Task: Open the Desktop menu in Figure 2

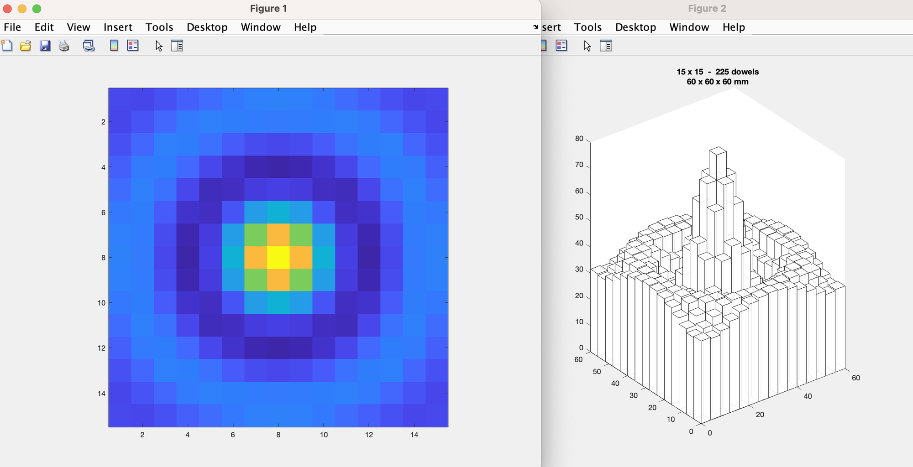Action: (636, 27)
